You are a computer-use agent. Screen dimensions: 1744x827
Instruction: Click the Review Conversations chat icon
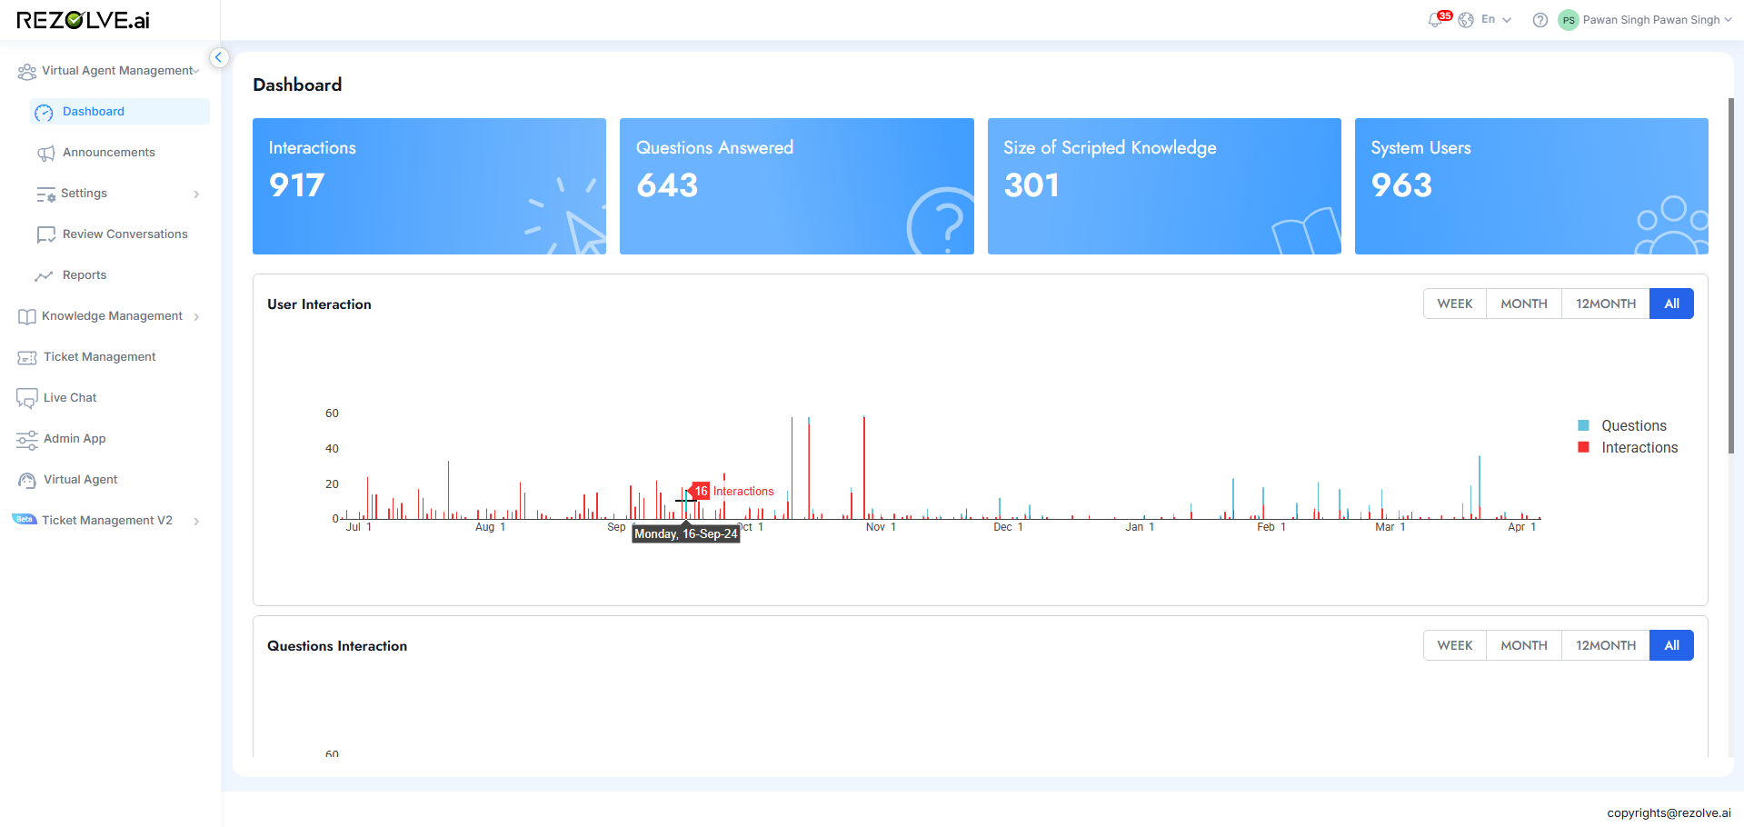pyautogui.click(x=45, y=234)
